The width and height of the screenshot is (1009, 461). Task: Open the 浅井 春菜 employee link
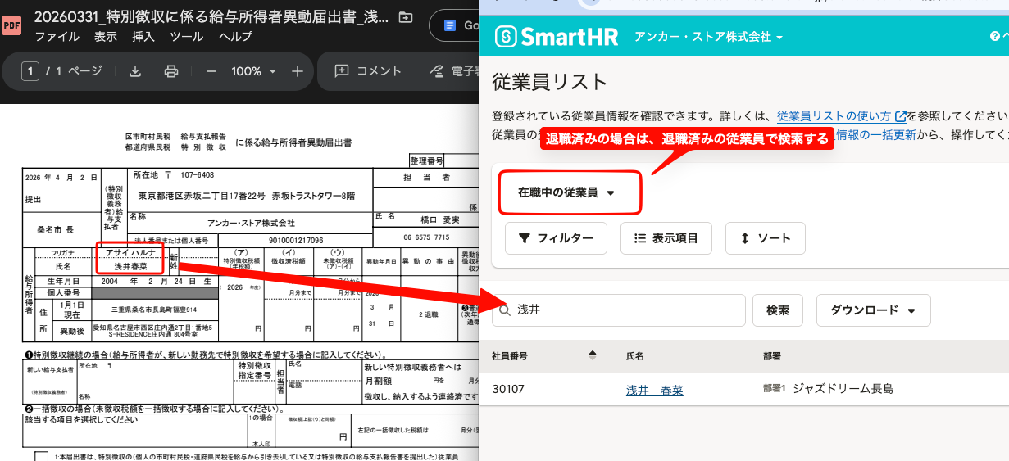click(655, 390)
